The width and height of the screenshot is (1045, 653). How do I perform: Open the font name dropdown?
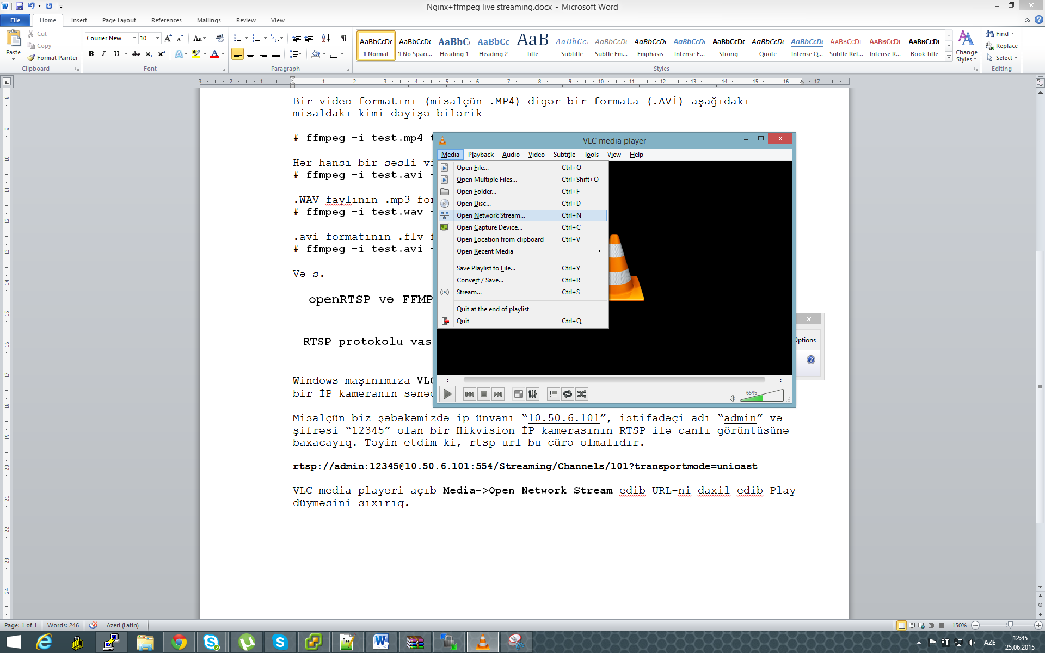coord(134,38)
